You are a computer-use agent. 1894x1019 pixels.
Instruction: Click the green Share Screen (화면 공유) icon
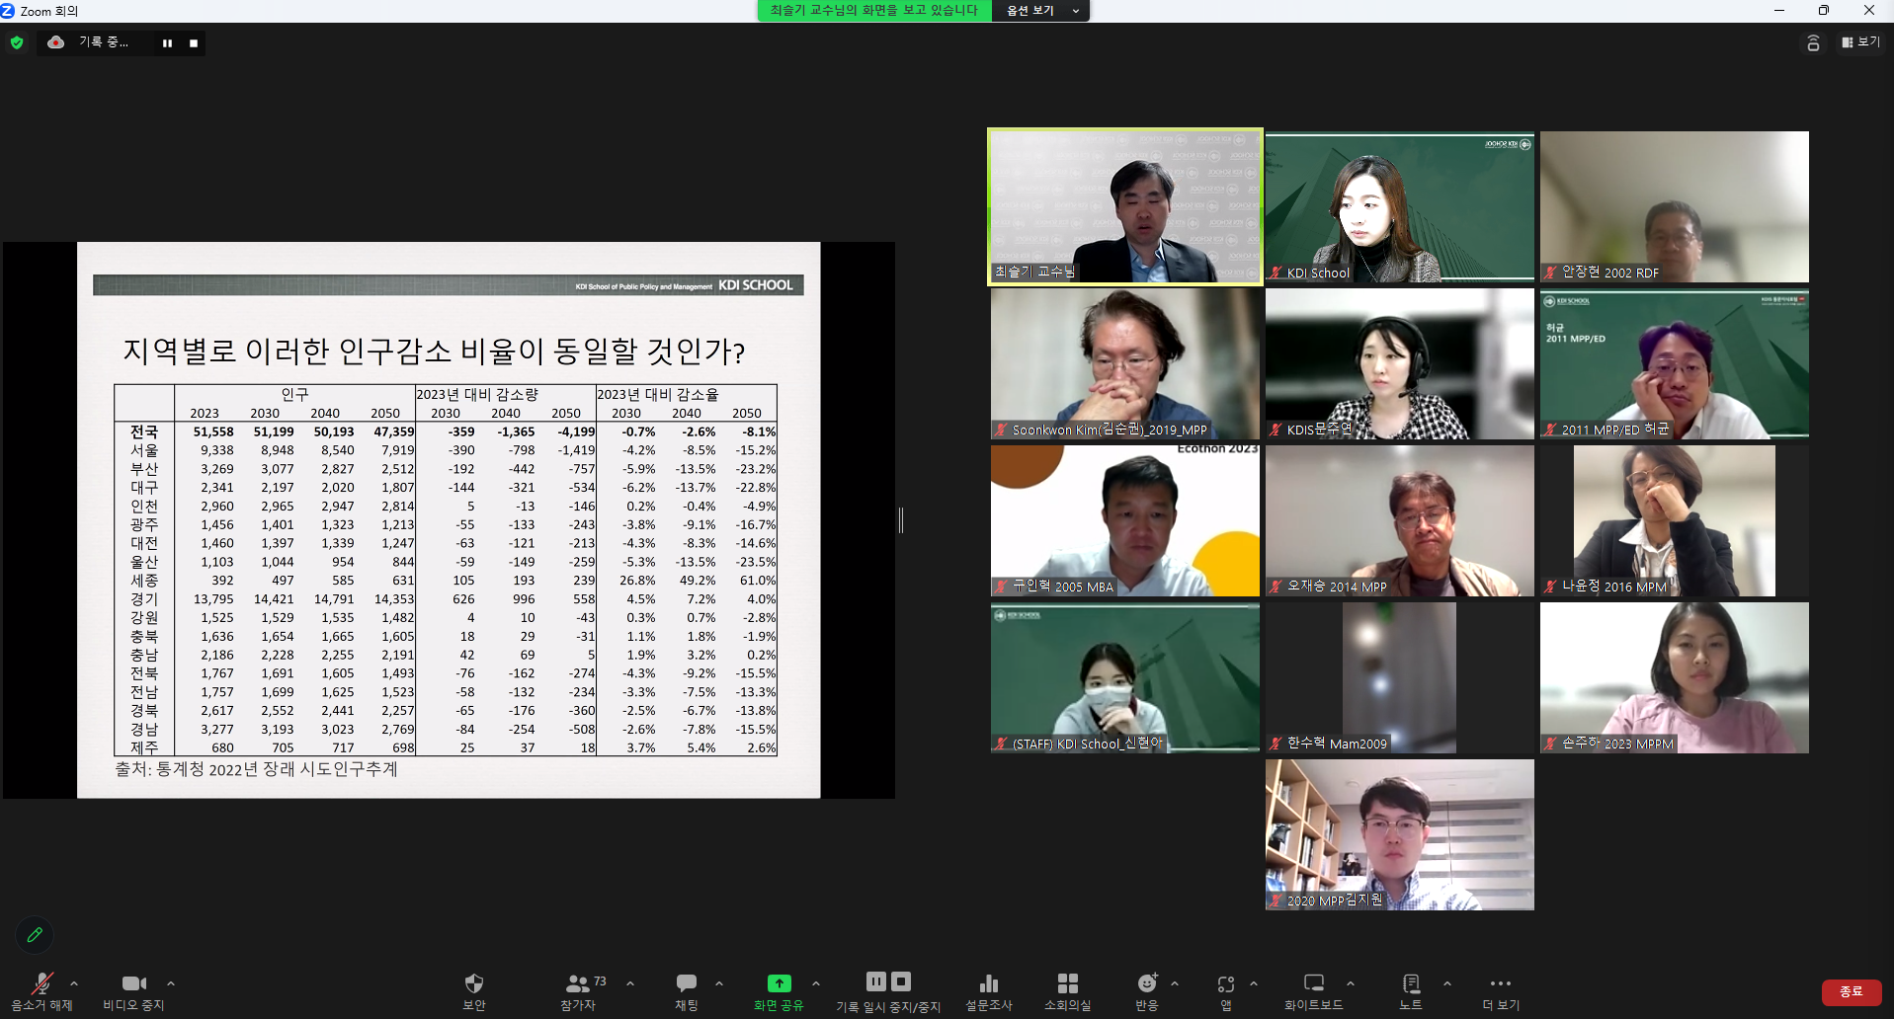[779, 983]
